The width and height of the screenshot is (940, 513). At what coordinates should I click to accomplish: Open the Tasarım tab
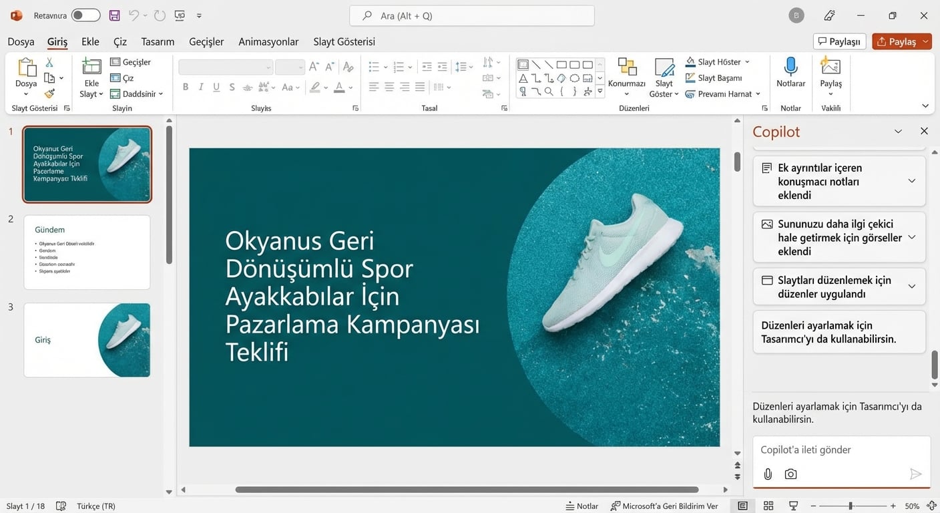(157, 41)
